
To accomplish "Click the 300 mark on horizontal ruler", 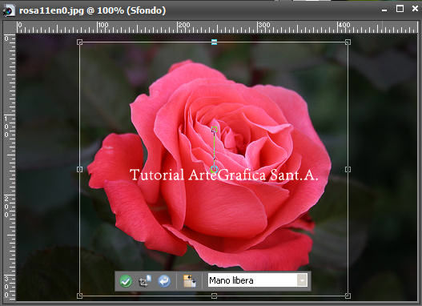I will pos(264,25).
